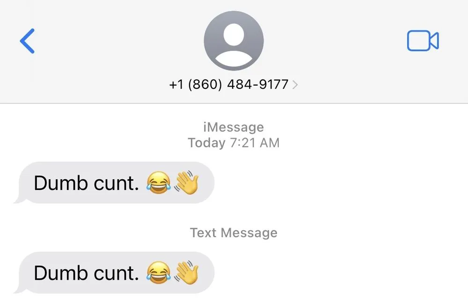The image size is (468, 306).
Task: Click the laughing emoji in the Text Message bubble
Action: tap(159, 273)
